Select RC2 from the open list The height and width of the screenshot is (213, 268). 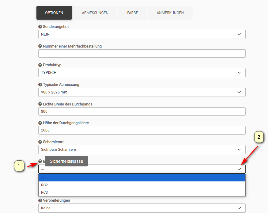point(142,185)
